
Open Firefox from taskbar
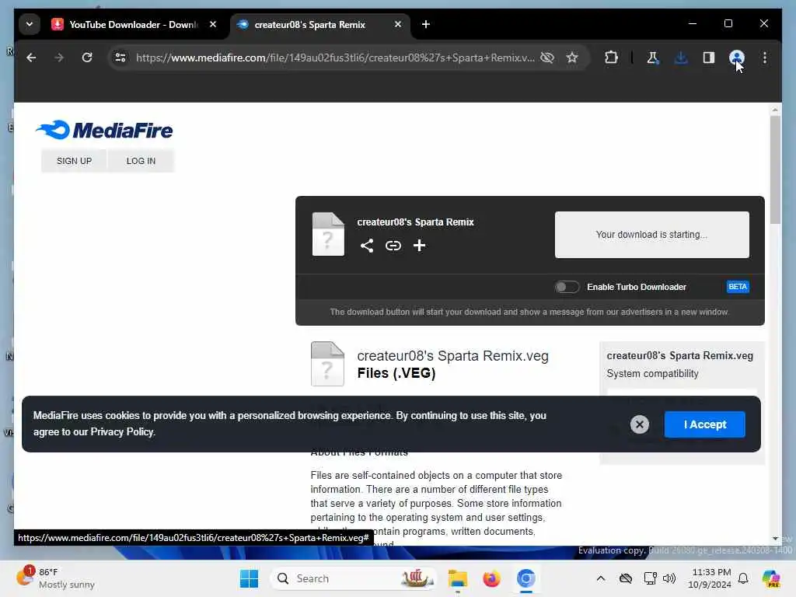coord(491,578)
